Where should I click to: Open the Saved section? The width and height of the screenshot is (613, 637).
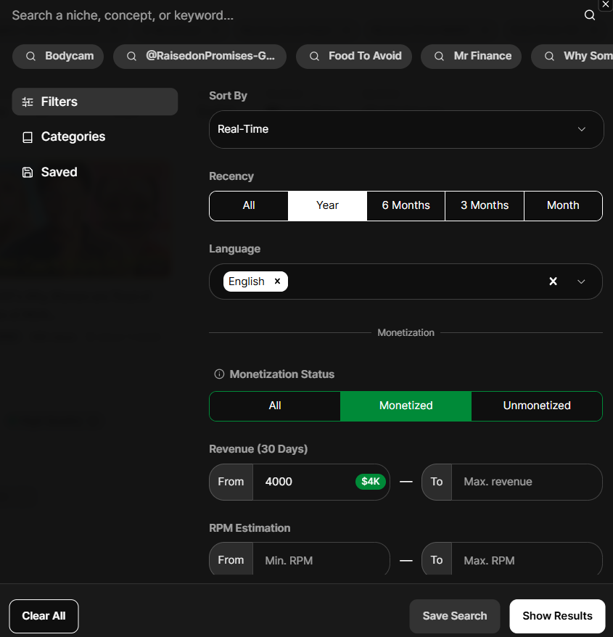(x=94, y=172)
